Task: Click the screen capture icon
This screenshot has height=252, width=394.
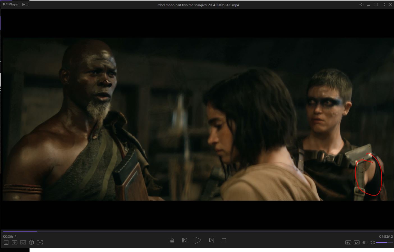Action: pos(40,242)
